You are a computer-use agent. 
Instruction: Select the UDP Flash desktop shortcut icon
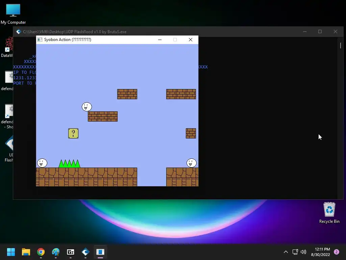9,149
